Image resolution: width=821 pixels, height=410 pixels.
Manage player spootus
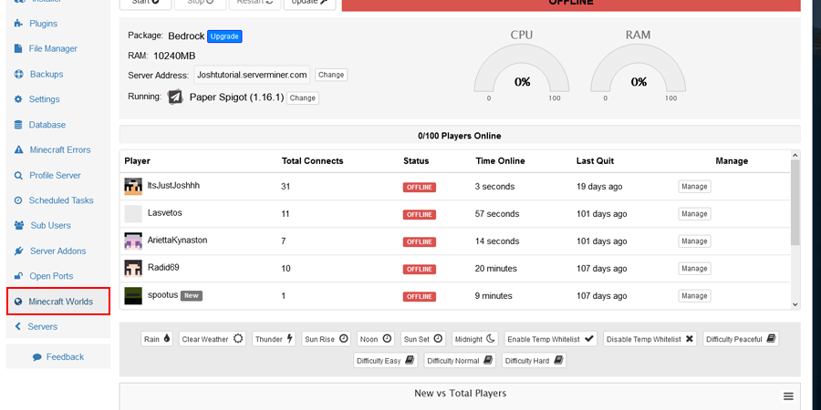[694, 295]
